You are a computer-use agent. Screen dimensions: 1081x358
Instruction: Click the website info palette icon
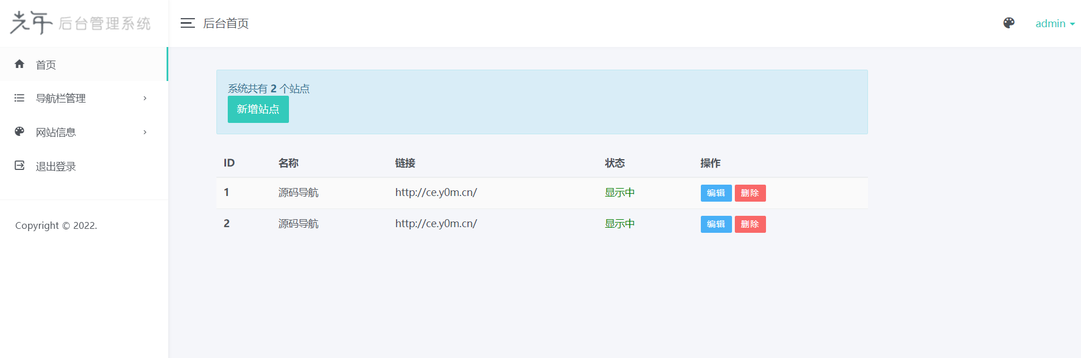click(19, 131)
